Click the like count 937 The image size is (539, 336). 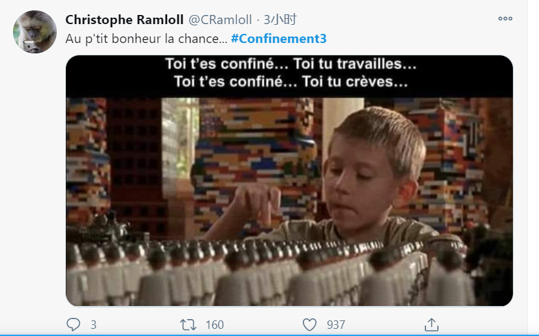pyautogui.click(x=336, y=325)
